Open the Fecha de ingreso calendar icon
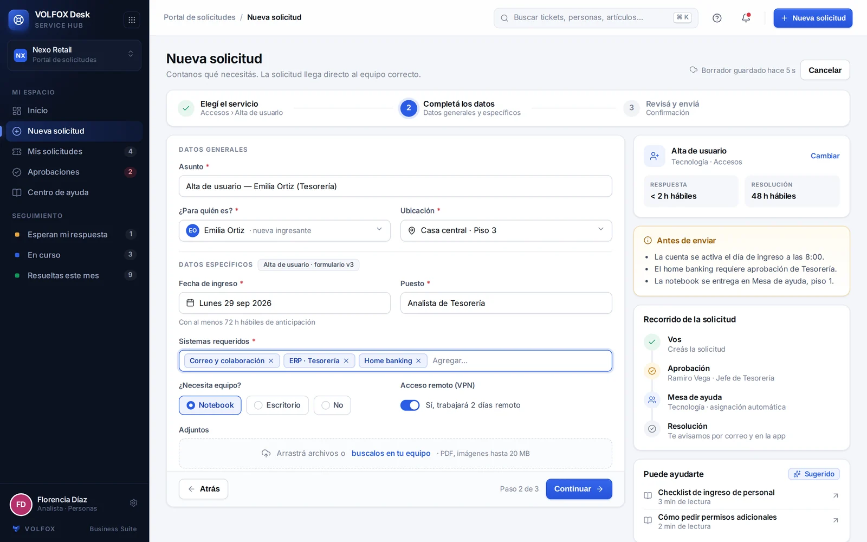Screen dimensions: 867x542 (190, 303)
